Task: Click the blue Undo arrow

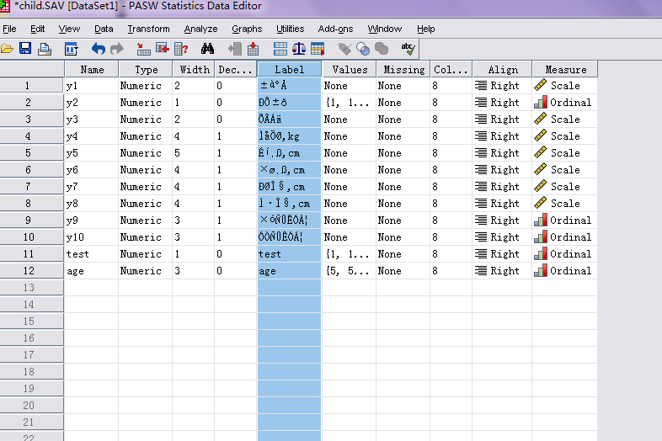Action: tap(99, 49)
